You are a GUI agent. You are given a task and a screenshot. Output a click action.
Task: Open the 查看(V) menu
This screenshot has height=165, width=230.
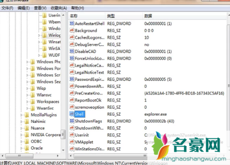(40, 8)
